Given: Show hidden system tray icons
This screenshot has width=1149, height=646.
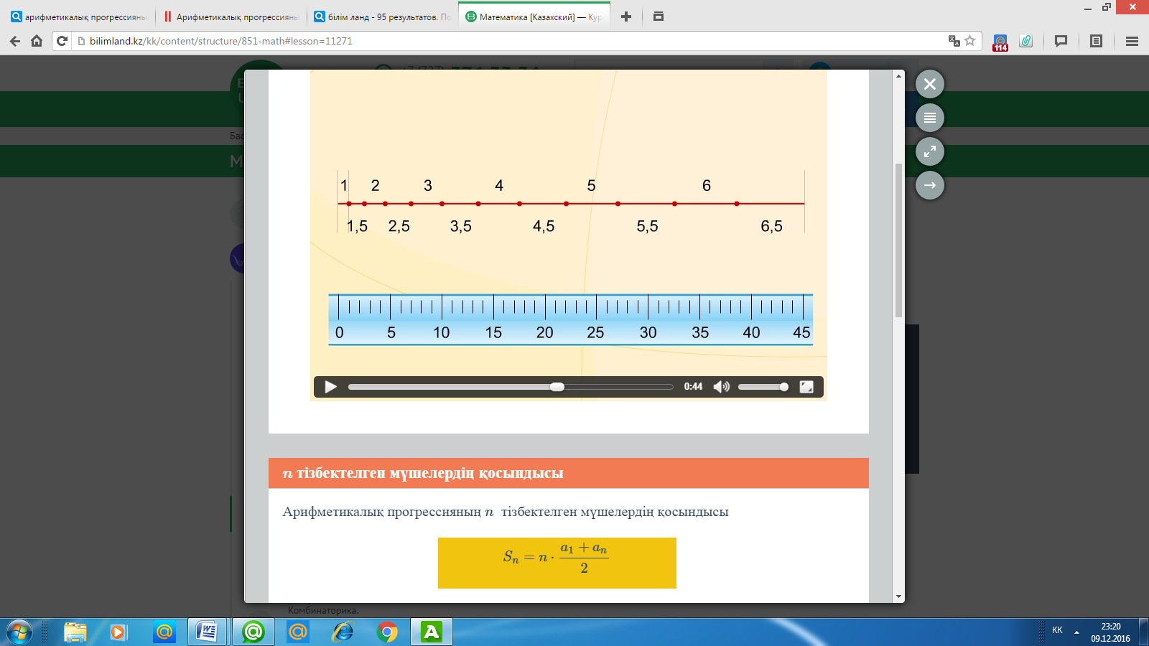Looking at the screenshot, I should (x=1076, y=632).
